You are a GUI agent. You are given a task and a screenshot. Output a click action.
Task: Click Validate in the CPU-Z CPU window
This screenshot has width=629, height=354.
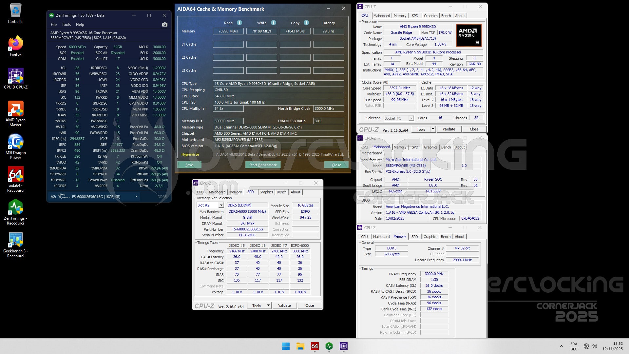448,129
